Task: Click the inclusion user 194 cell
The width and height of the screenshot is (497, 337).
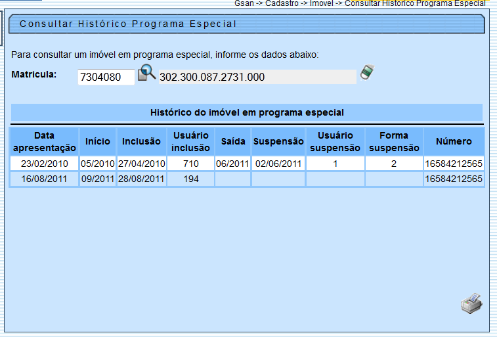Action: tap(190, 179)
